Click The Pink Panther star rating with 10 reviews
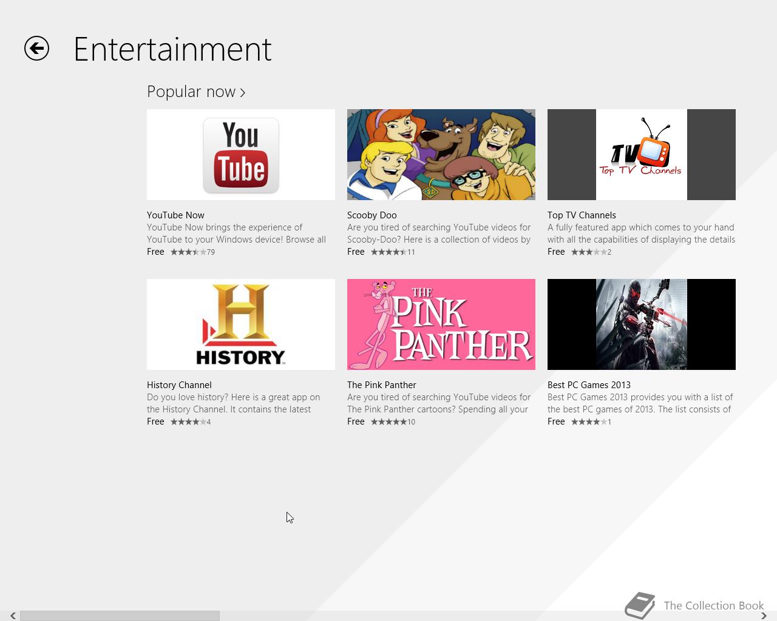Image resolution: width=777 pixels, height=621 pixels. (x=393, y=421)
